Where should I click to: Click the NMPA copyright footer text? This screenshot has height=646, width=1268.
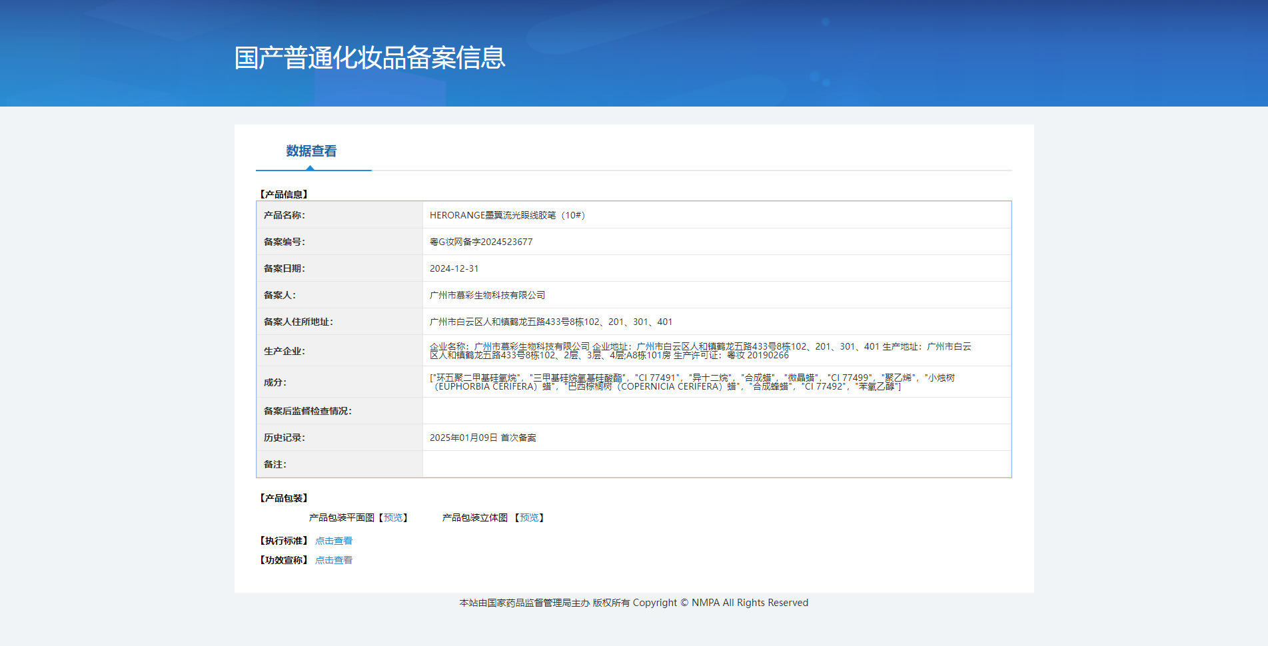(634, 603)
